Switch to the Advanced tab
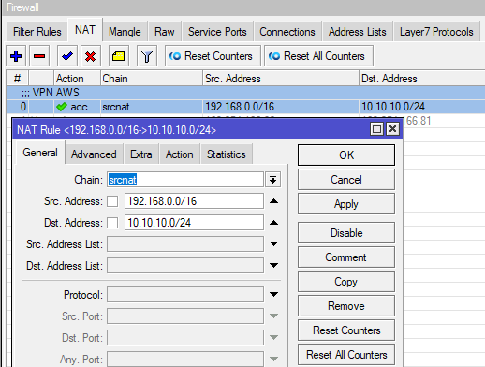The height and width of the screenshot is (367, 485). [x=94, y=154]
